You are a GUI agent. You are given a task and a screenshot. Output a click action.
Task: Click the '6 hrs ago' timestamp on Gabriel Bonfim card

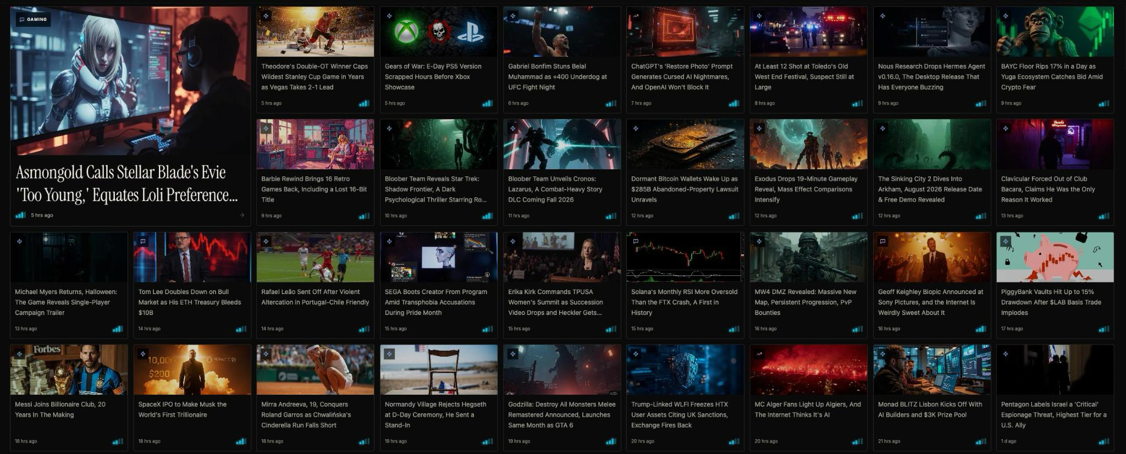click(518, 103)
